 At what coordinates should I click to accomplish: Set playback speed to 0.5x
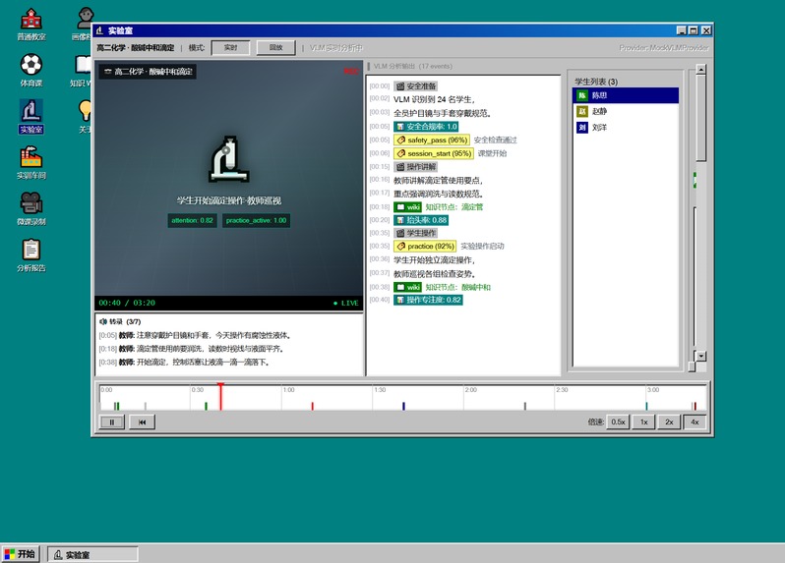(618, 422)
